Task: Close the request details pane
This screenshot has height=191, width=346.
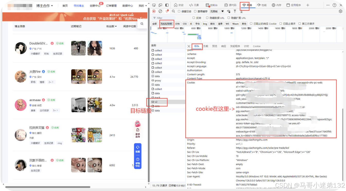Action: [189, 46]
